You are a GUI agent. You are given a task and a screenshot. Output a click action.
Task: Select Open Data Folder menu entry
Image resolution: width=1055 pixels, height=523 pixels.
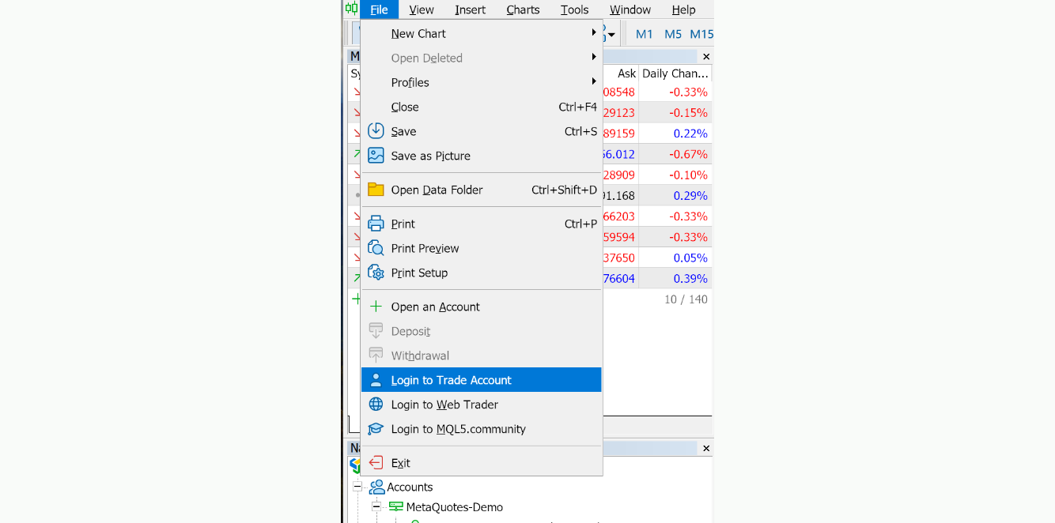pyautogui.click(x=482, y=190)
